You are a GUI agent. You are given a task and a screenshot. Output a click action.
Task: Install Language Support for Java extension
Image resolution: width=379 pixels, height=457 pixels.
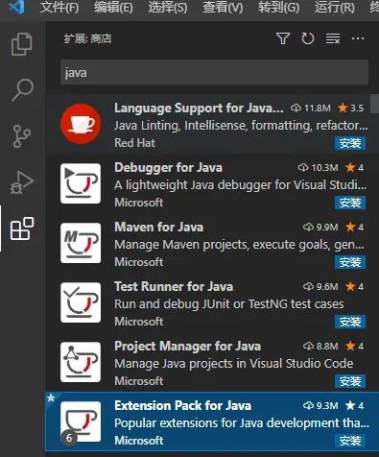350,143
